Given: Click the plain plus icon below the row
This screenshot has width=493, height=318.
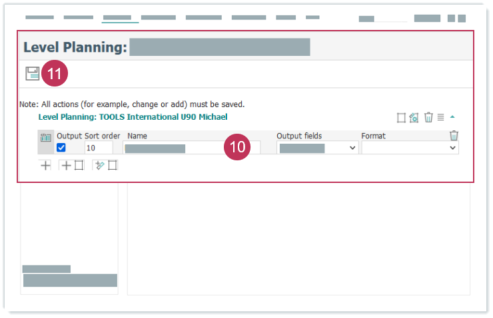Looking at the screenshot, I should point(45,166).
